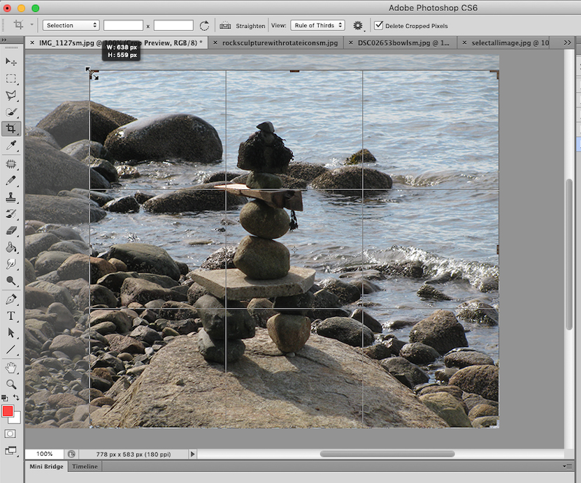Click the horizontal scrollbar thumb
Screen dimensions: 581x483
pyautogui.click(x=387, y=454)
